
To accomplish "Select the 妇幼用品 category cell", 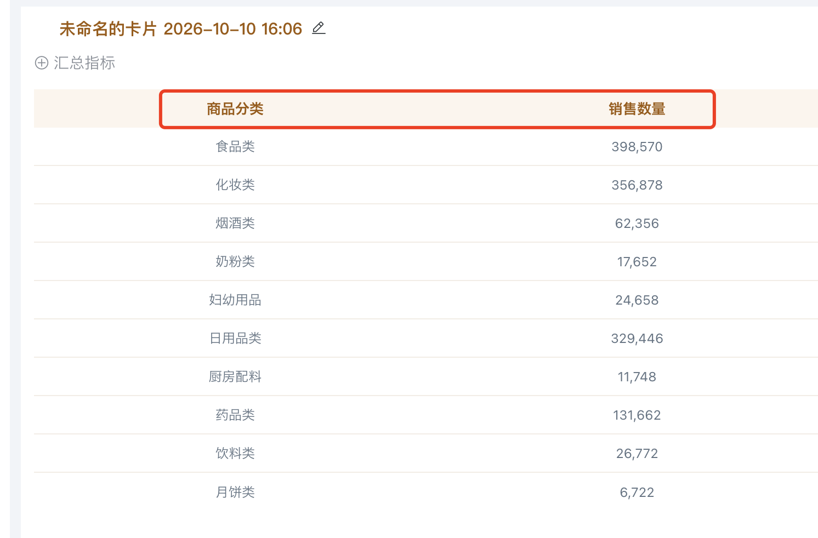I will [235, 300].
